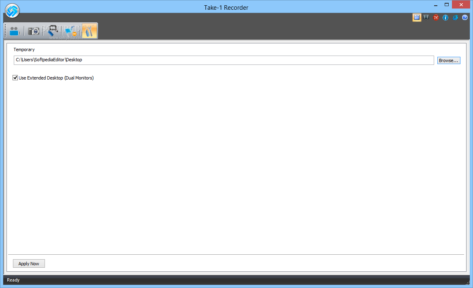Viewport: 473px width, 288px height.
Task: Click the blue Take-1 website logo icon
Action: pyautogui.click(x=455, y=17)
